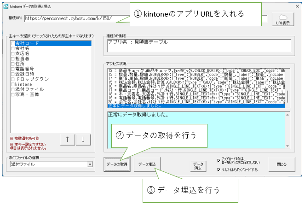
Task: Open the 添付ファイルの選択 dropdown arrow
Action: pos(90,164)
